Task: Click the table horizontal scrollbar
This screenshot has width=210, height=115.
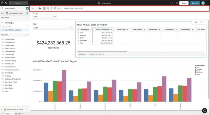Action: (102, 51)
